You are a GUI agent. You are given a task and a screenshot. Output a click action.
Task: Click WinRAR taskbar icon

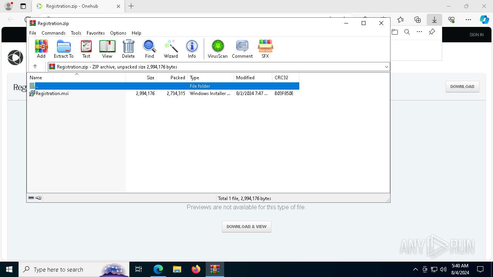pos(215,269)
